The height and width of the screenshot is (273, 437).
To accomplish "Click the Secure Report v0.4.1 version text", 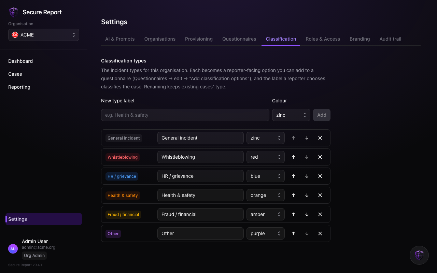I will coord(25,265).
